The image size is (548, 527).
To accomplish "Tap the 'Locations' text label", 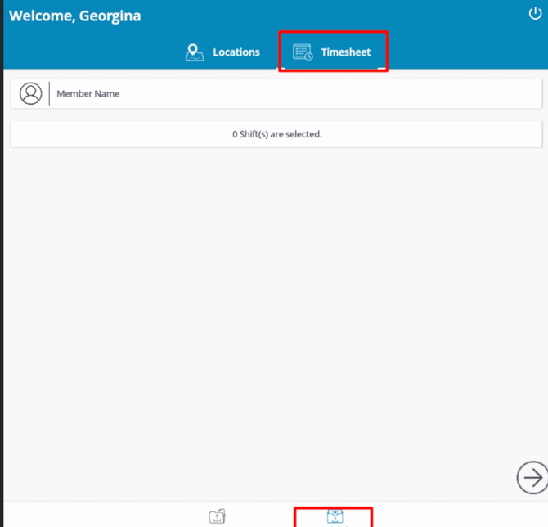I will tap(236, 52).
